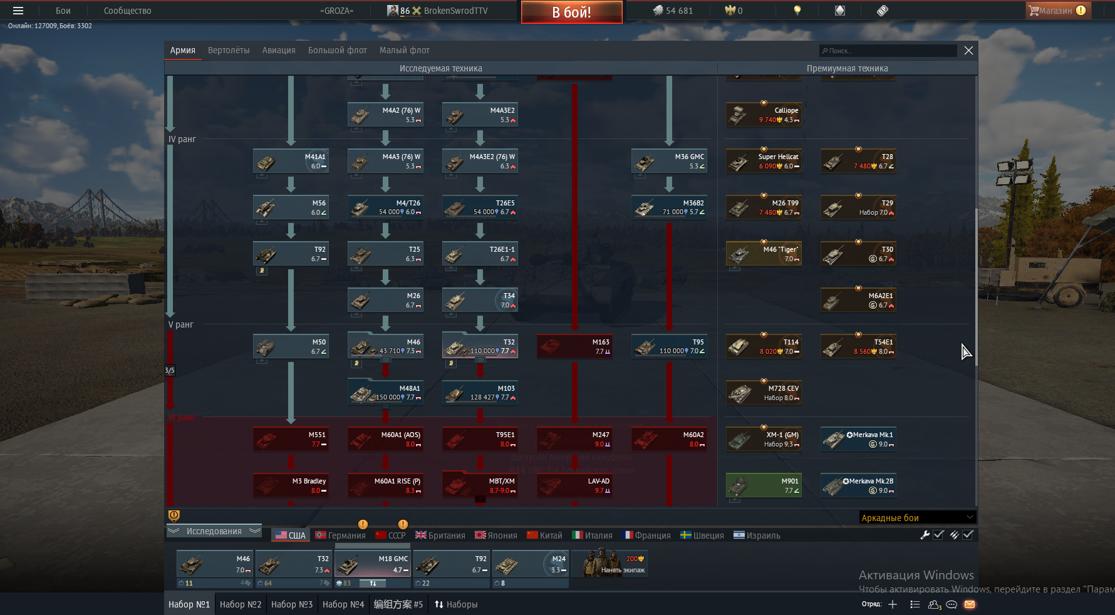Open the orange mail envelope icon

970,604
